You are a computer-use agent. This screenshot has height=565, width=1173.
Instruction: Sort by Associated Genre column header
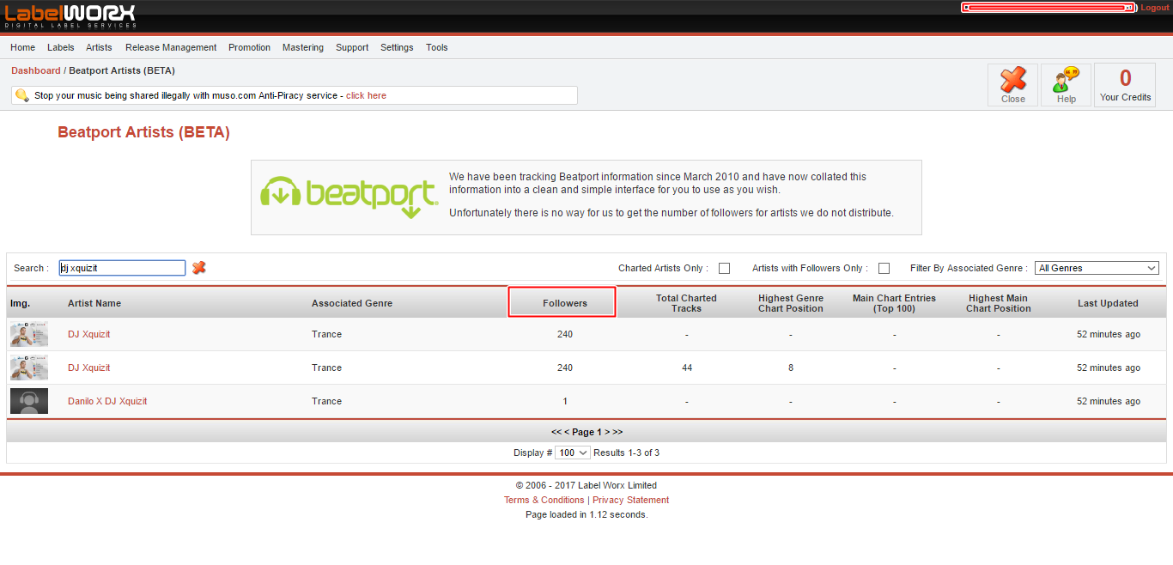(352, 303)
